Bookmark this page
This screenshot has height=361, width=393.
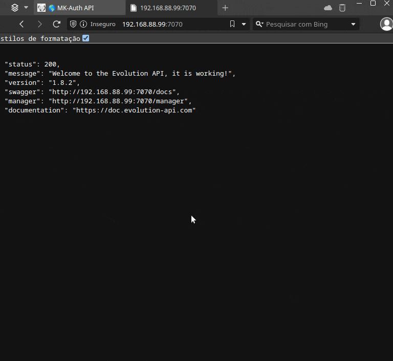click(x=232, y=24)
